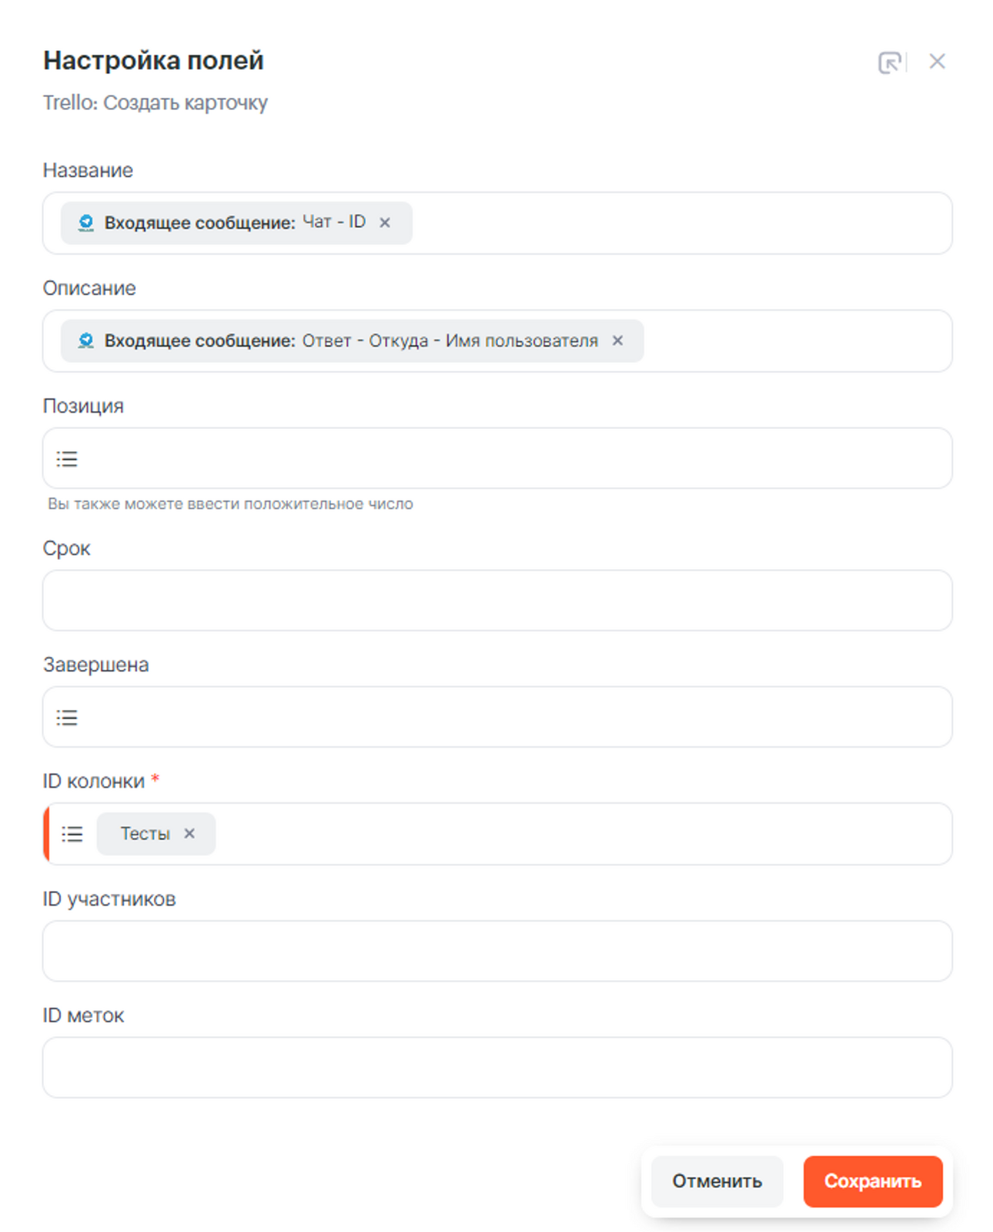Click into the ID меток field
The image size is (993, 1232).
[497, 1067]
